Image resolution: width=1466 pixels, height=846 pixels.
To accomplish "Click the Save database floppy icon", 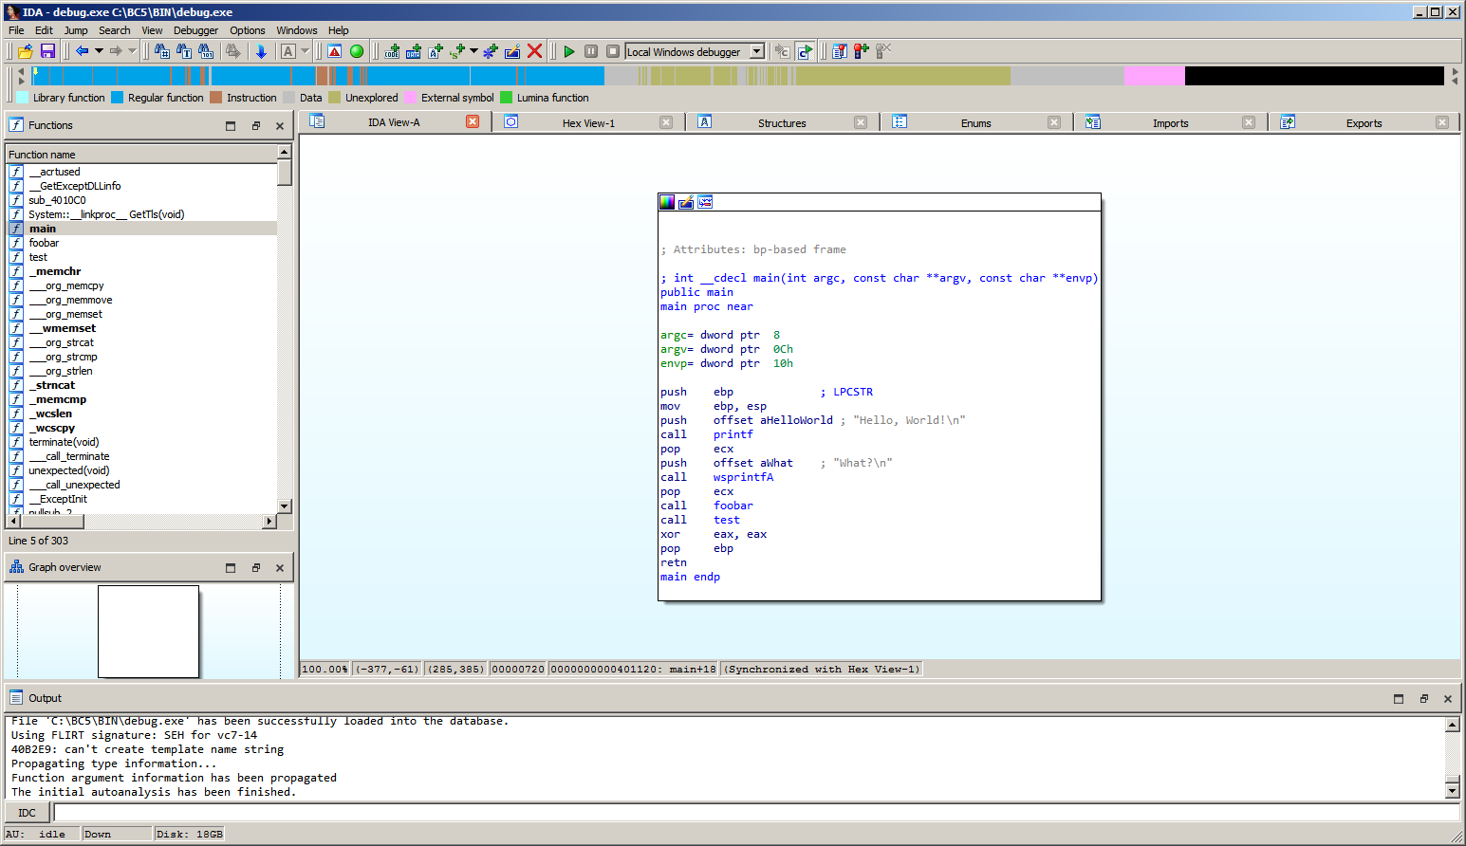I will pyautogui.click(x=47, y=51).
